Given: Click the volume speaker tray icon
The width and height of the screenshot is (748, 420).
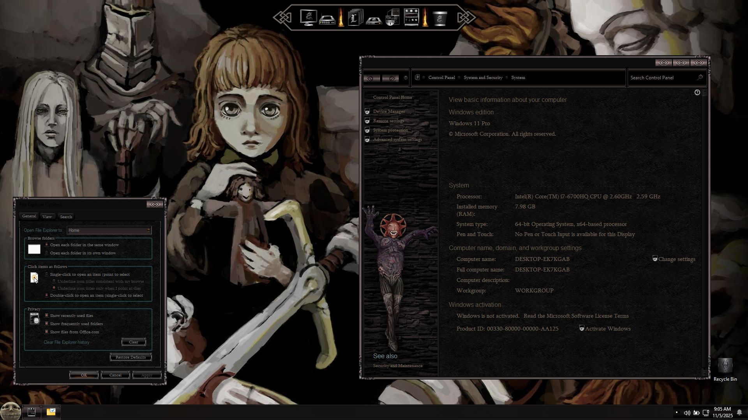Looking at the screenshot, I should click(x=686, y=413).
